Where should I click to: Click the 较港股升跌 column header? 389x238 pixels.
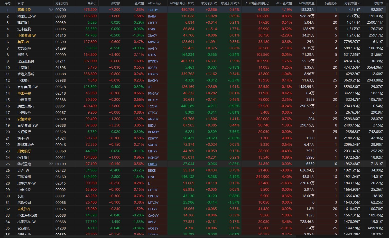(209, 3)
